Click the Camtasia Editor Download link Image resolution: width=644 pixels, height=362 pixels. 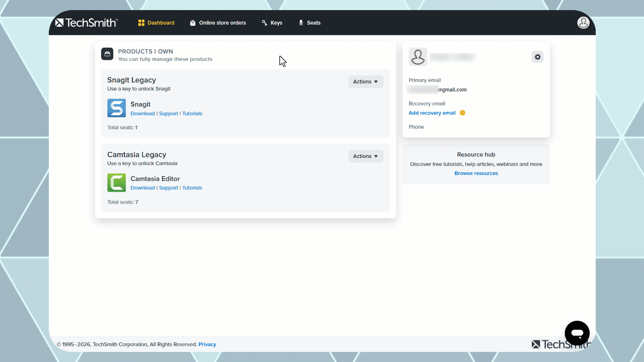142,188
